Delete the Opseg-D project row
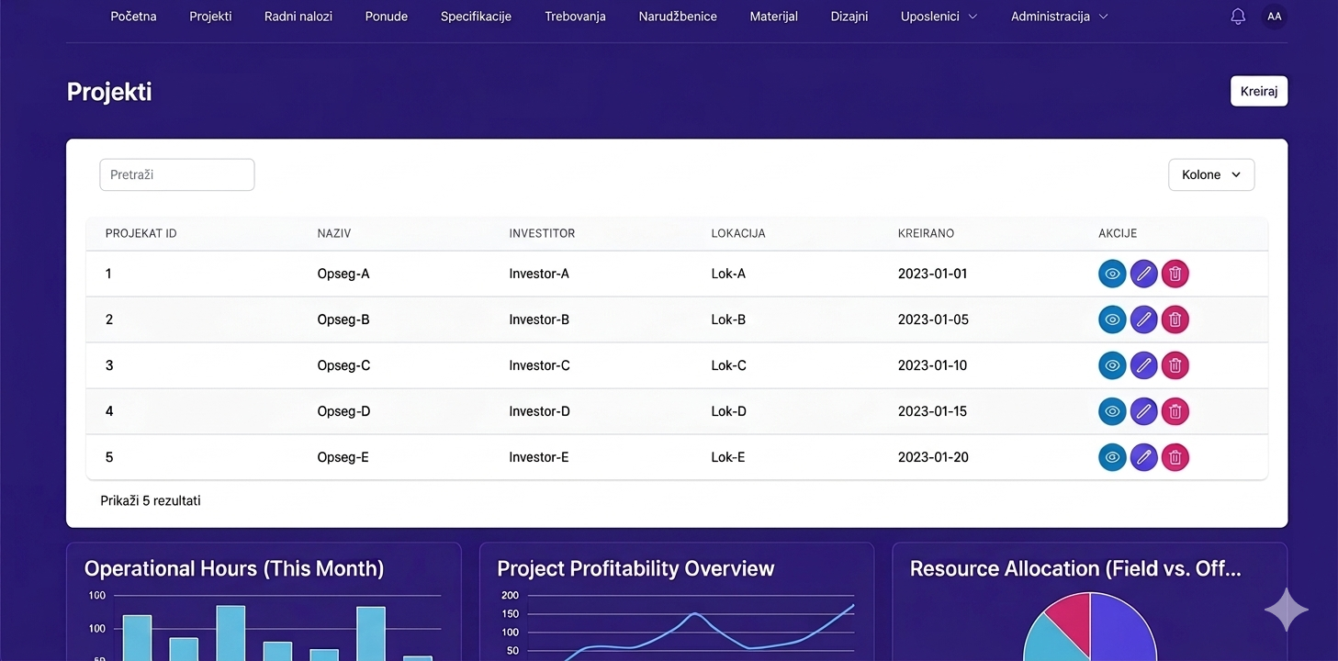Screen dimensions: 1338x661 (1175, 411)
